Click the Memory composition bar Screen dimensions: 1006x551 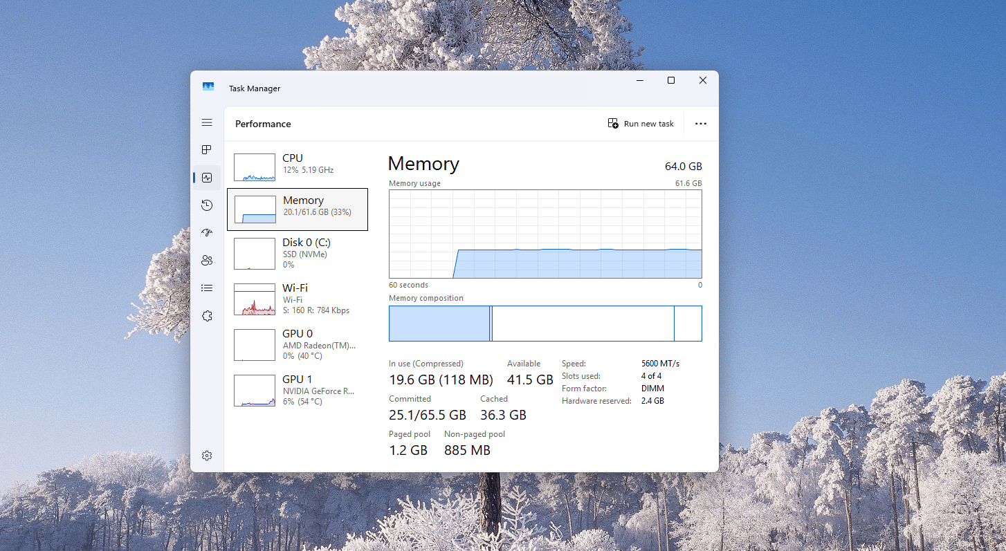pos(545,324)
